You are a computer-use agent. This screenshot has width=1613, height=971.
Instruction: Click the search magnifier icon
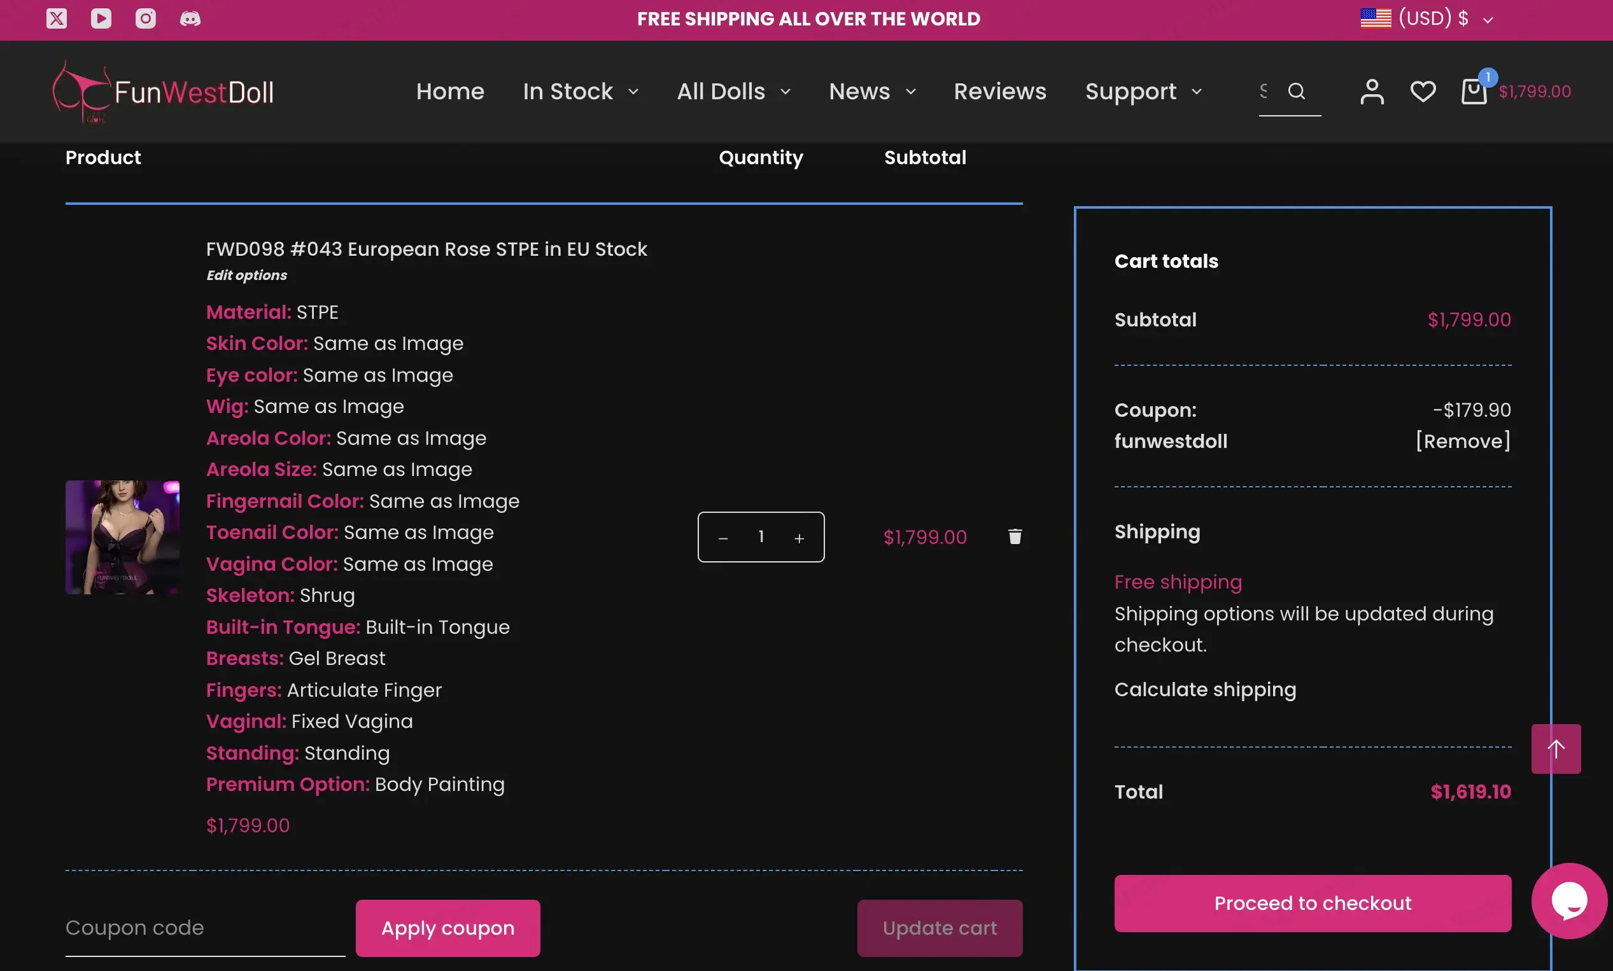[x=1296, y=91]
